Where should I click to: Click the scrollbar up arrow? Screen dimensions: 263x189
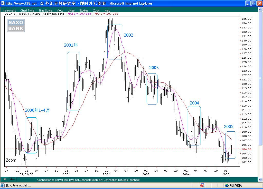point(260,9)
